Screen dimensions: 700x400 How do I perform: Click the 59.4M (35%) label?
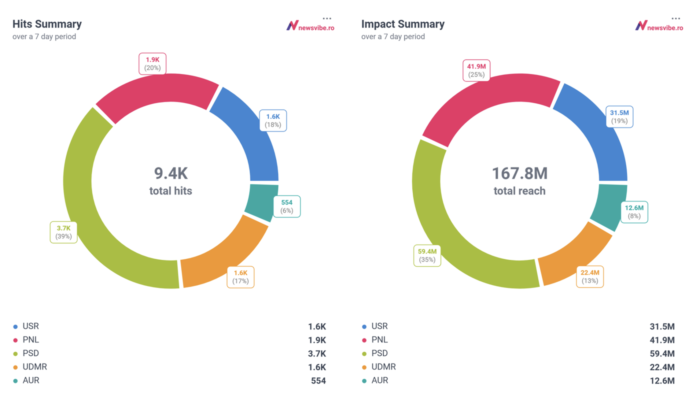[x=427, y=256]
